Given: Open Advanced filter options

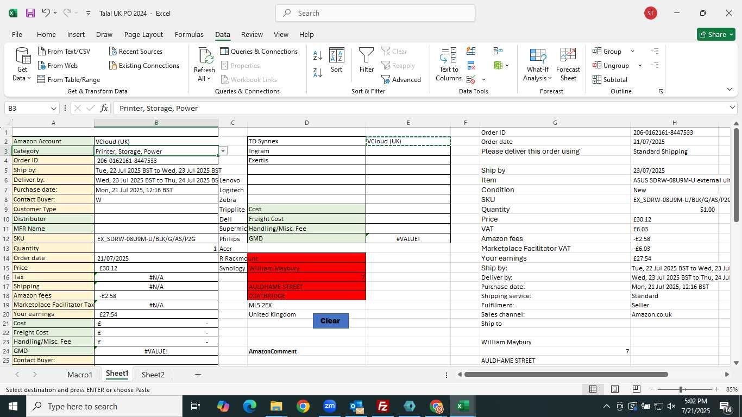Looking at the screenshot, I should (401, 79).
